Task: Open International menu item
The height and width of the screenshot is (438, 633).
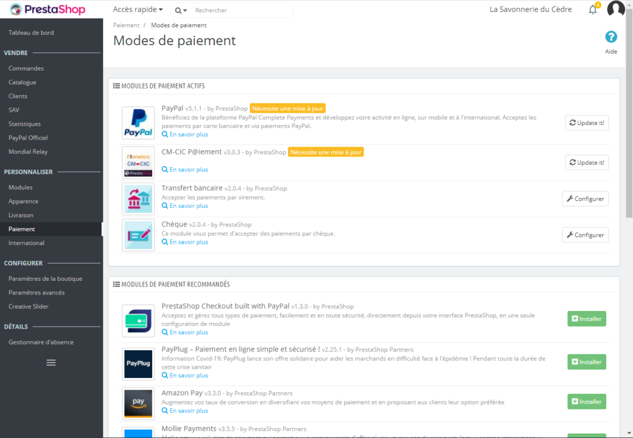Action: coord(27,243)
